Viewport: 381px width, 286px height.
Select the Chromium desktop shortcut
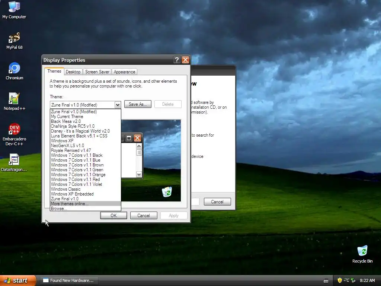[x=15, y=71]
